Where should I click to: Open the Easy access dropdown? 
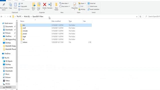64,6
